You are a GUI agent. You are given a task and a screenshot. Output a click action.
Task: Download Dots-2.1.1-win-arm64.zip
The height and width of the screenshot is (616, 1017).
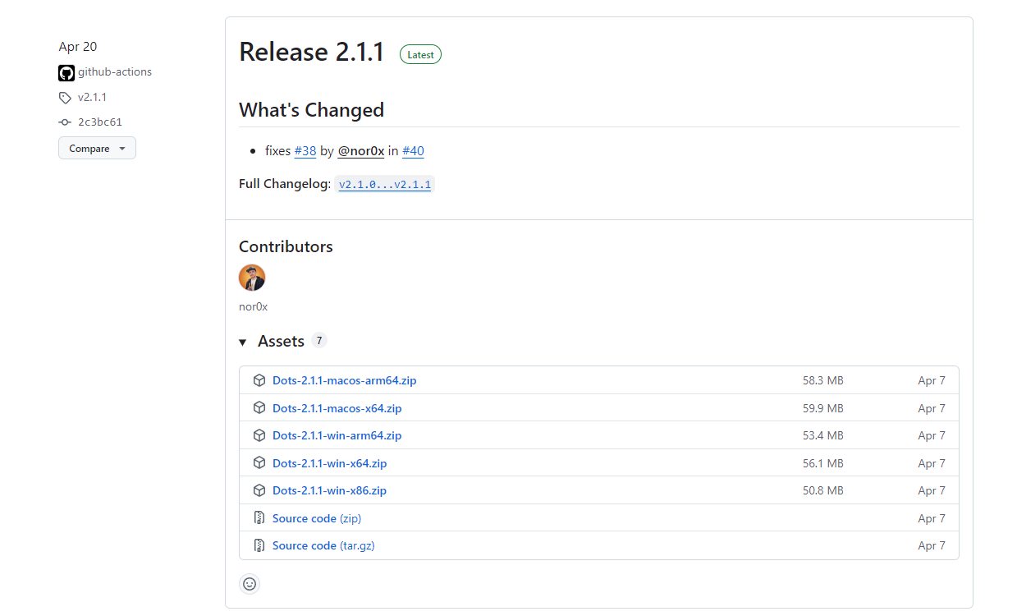pos(337,435)
